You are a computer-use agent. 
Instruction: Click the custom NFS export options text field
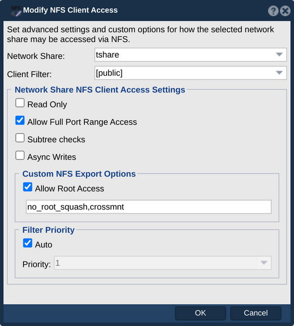149,207
